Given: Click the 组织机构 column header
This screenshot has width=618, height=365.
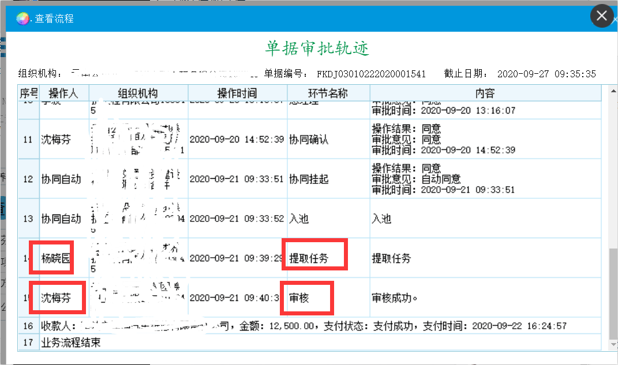Looking at the screenshot, I should click(x=138, y=93).
